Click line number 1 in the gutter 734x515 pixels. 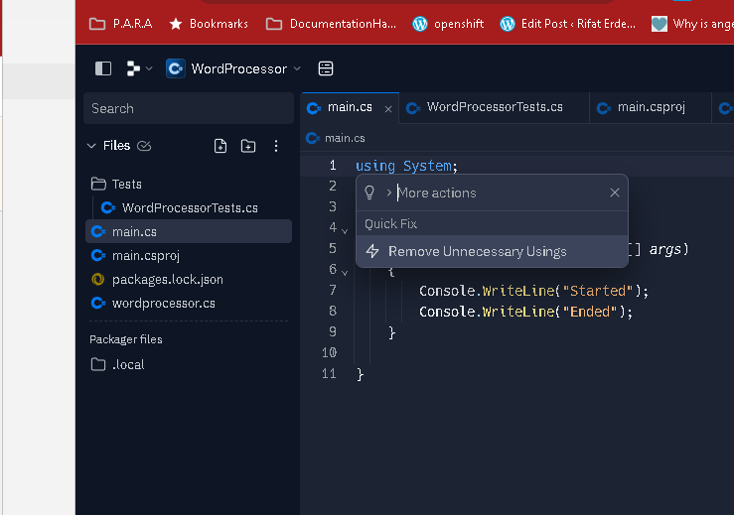333,165
